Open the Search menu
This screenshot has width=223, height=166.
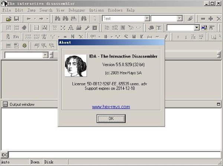click(46, 10)
